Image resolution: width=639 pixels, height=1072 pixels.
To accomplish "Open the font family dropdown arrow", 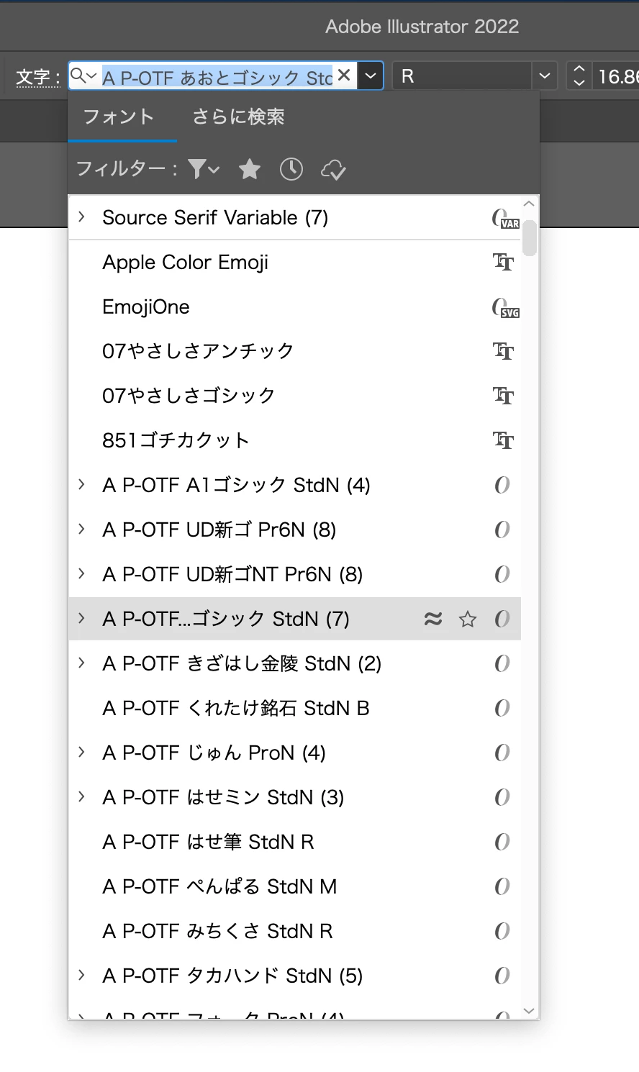I will pyautogui.click(x=371, y=76).
